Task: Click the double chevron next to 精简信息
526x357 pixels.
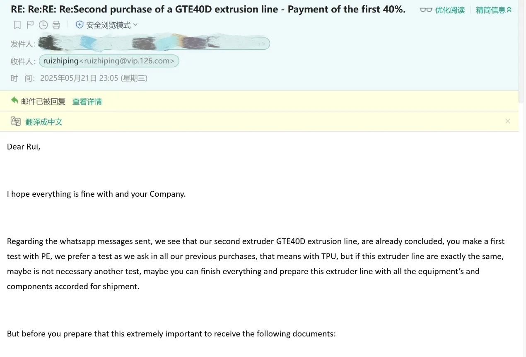Action: 509,10
